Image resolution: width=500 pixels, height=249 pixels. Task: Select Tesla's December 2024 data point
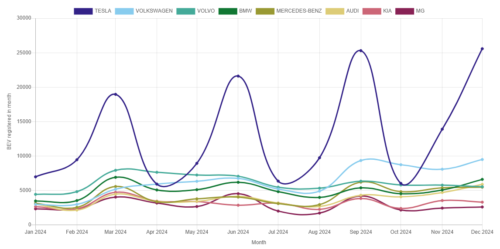click(x=482, y=49)
